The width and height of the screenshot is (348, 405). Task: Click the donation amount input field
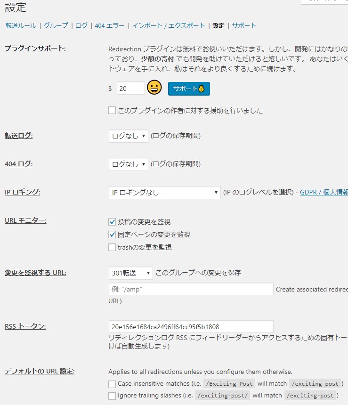tap(130, 88)
